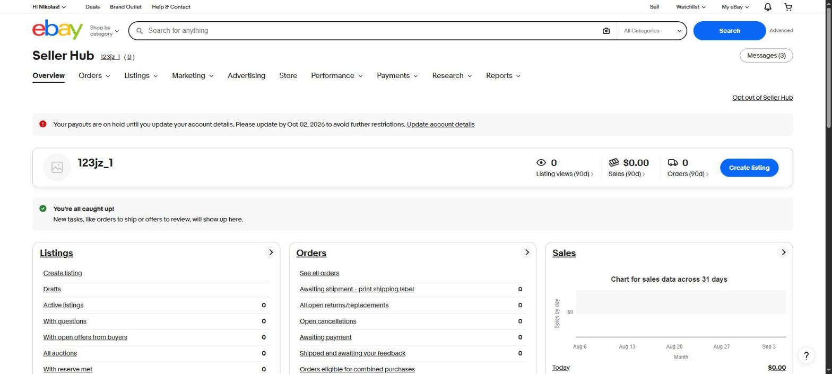Open Open cancellations link

328,321
